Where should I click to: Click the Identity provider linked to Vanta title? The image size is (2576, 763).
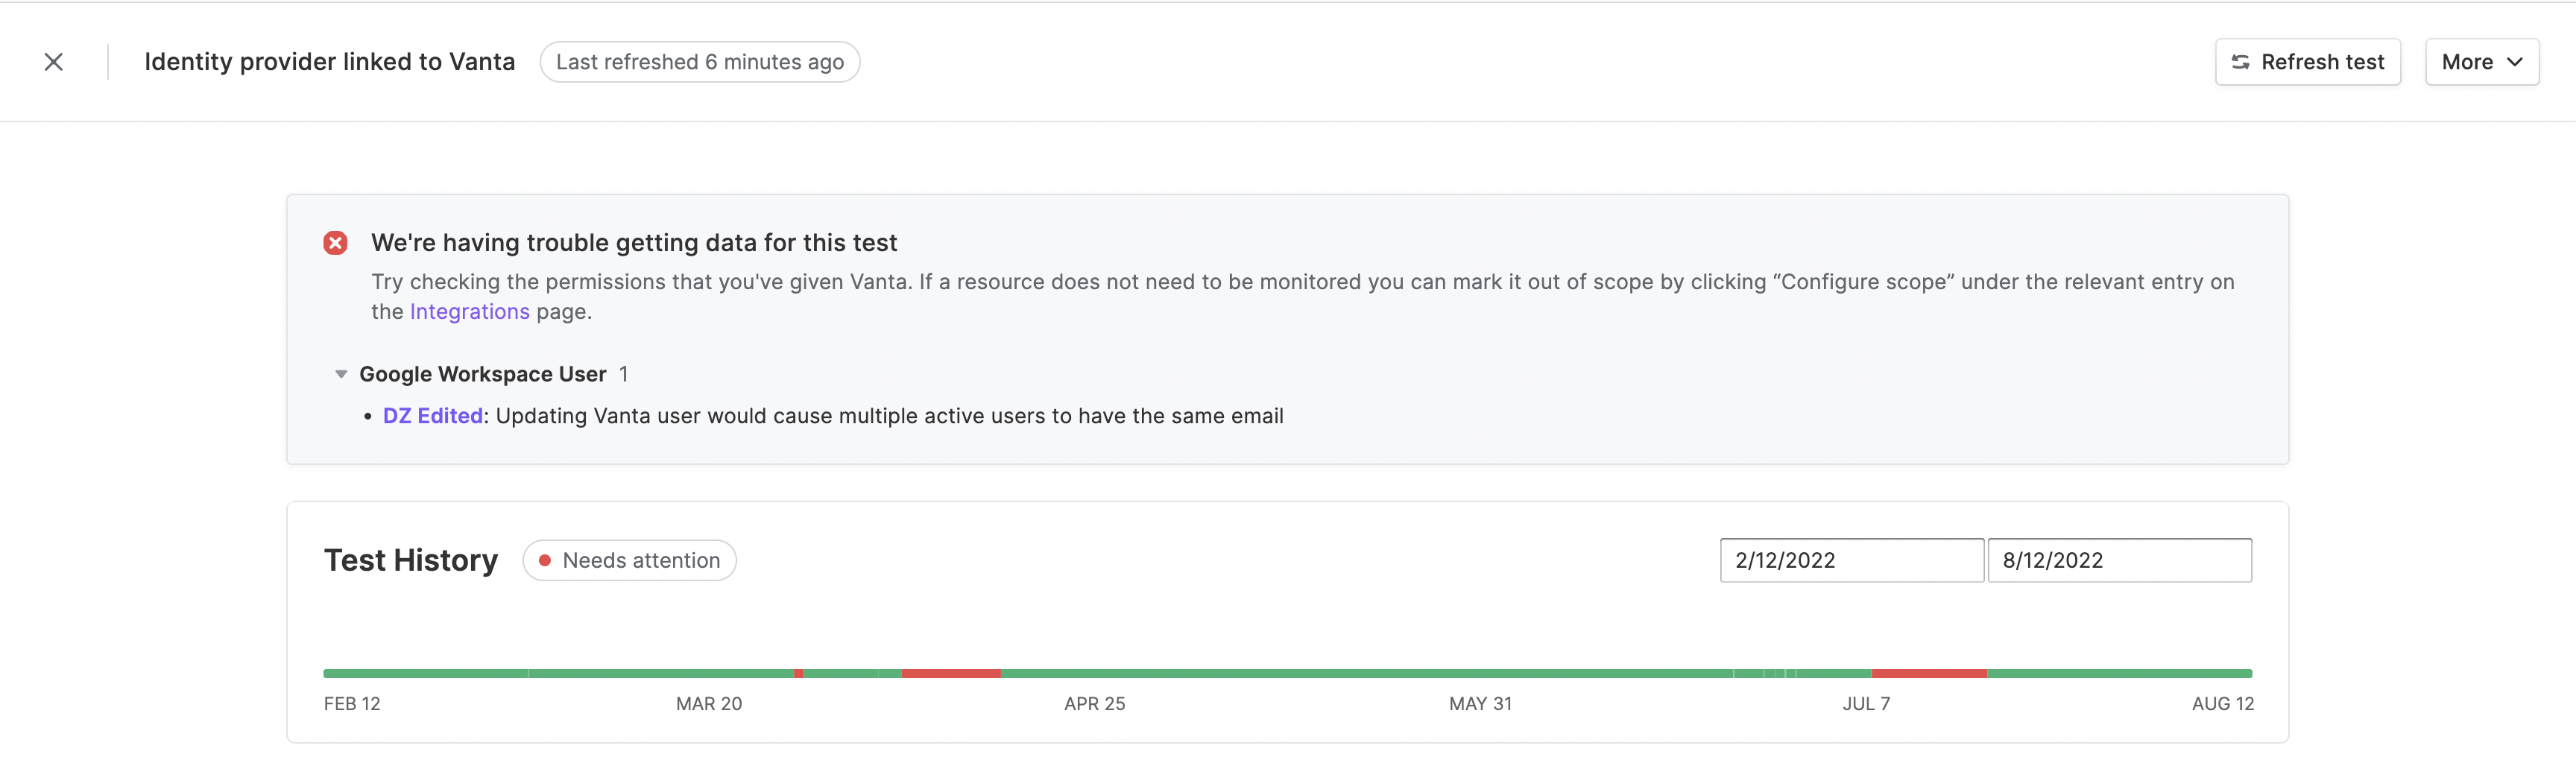click(329, 62)
